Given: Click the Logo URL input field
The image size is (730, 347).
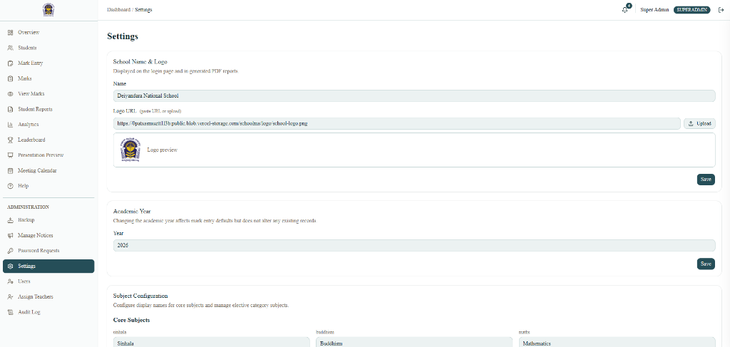Looking at the screenshot, I should (x=397, y=124).
